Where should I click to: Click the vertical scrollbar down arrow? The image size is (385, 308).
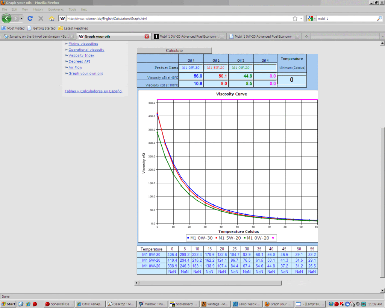[x=382, y=291]
